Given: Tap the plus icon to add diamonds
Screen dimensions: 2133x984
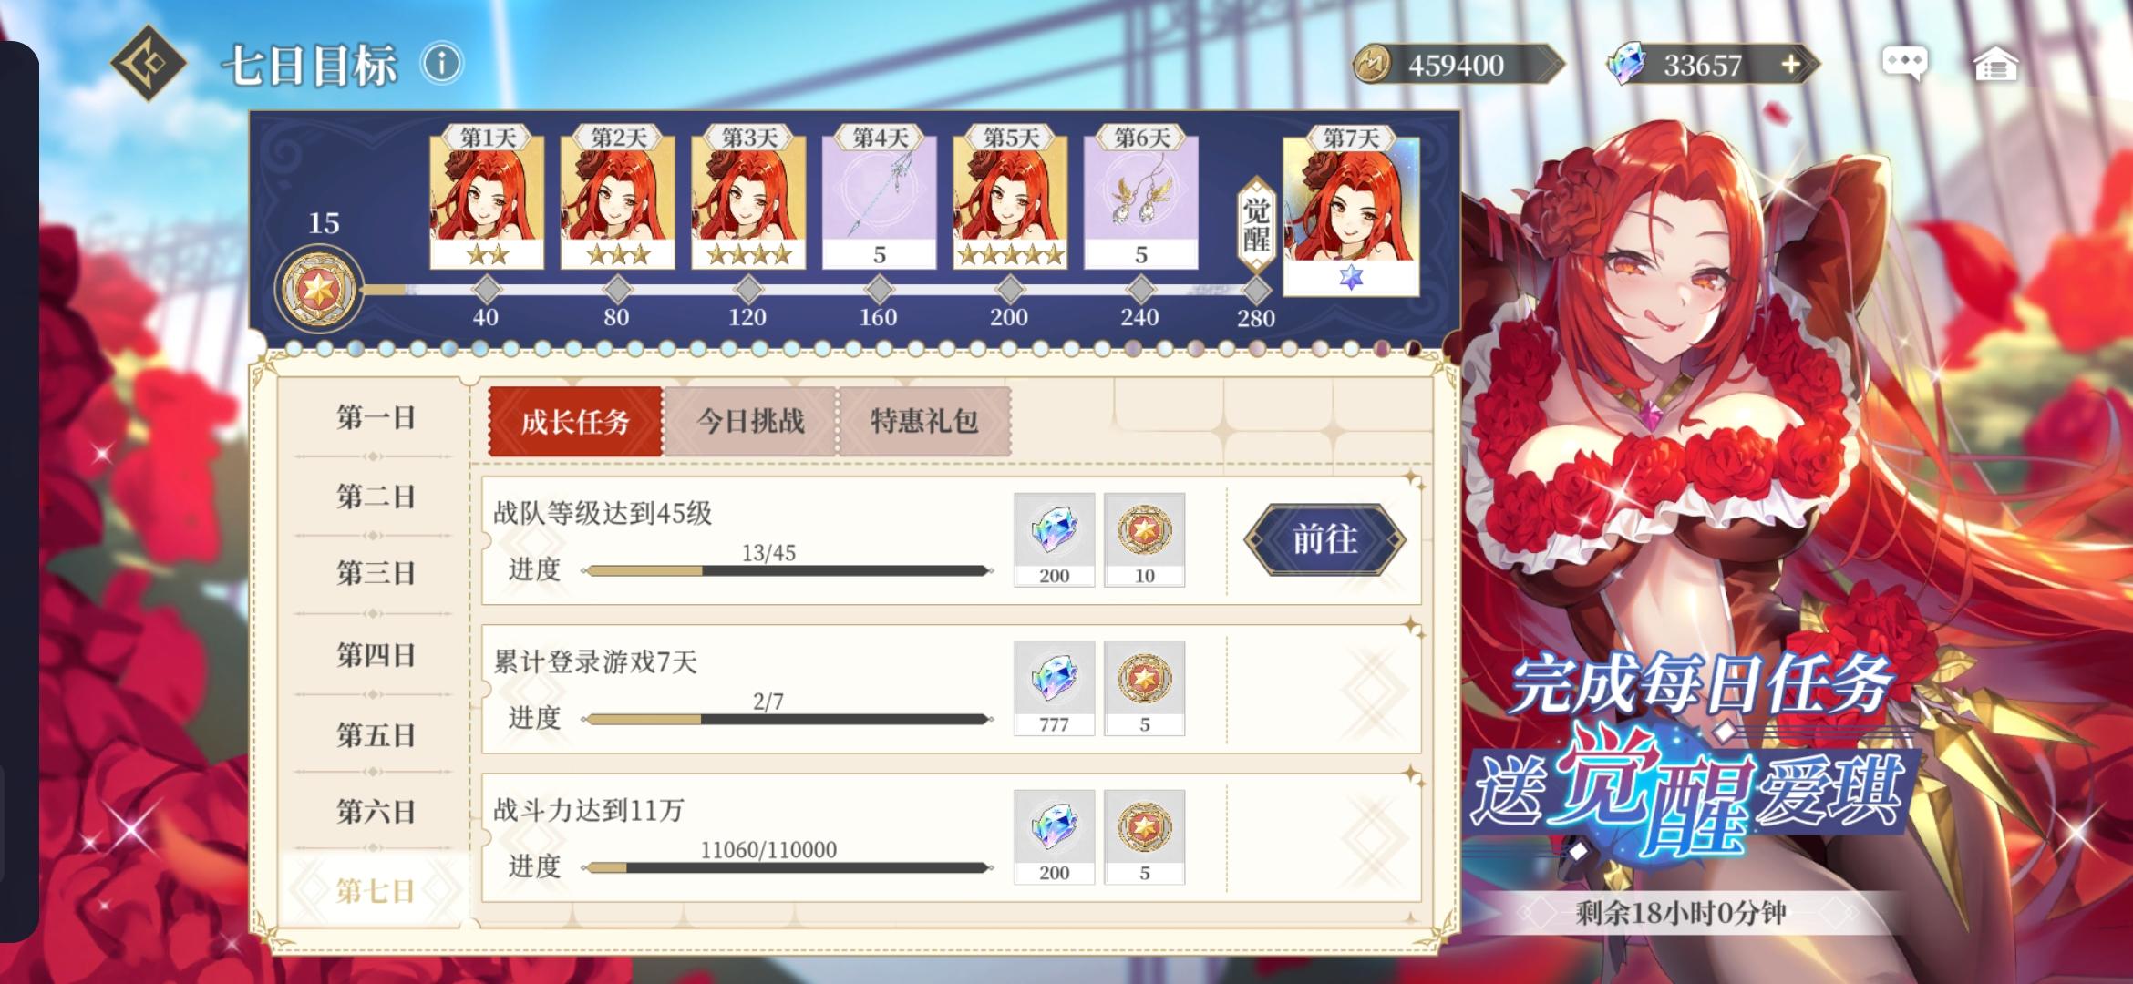Looking at the screenshot, I should (x=1791, y=65).
